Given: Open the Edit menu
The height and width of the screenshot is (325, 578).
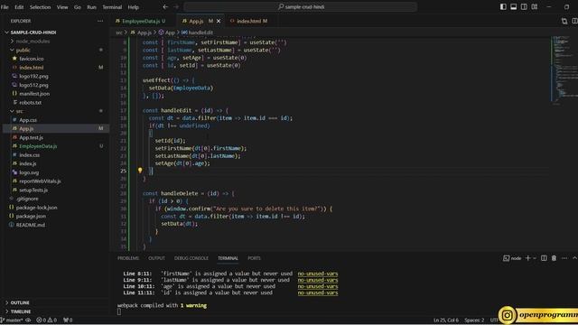Looking at the screenshot, I should click(19, 7).
